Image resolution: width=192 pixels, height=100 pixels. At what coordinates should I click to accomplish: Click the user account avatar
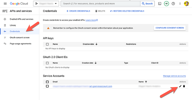click(186, 4)
